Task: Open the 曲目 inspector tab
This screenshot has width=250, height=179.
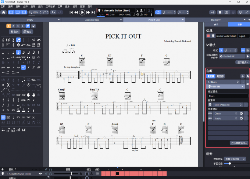Action: tap(216, 24)
